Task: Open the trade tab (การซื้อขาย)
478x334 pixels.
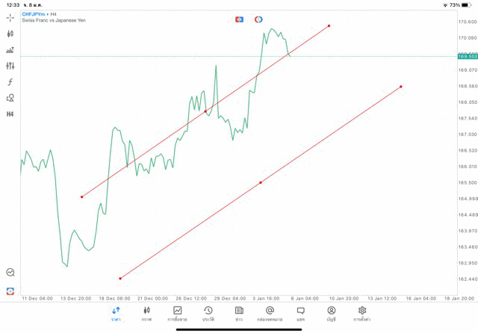Action: pyautogui.click(x=178, y=313)
